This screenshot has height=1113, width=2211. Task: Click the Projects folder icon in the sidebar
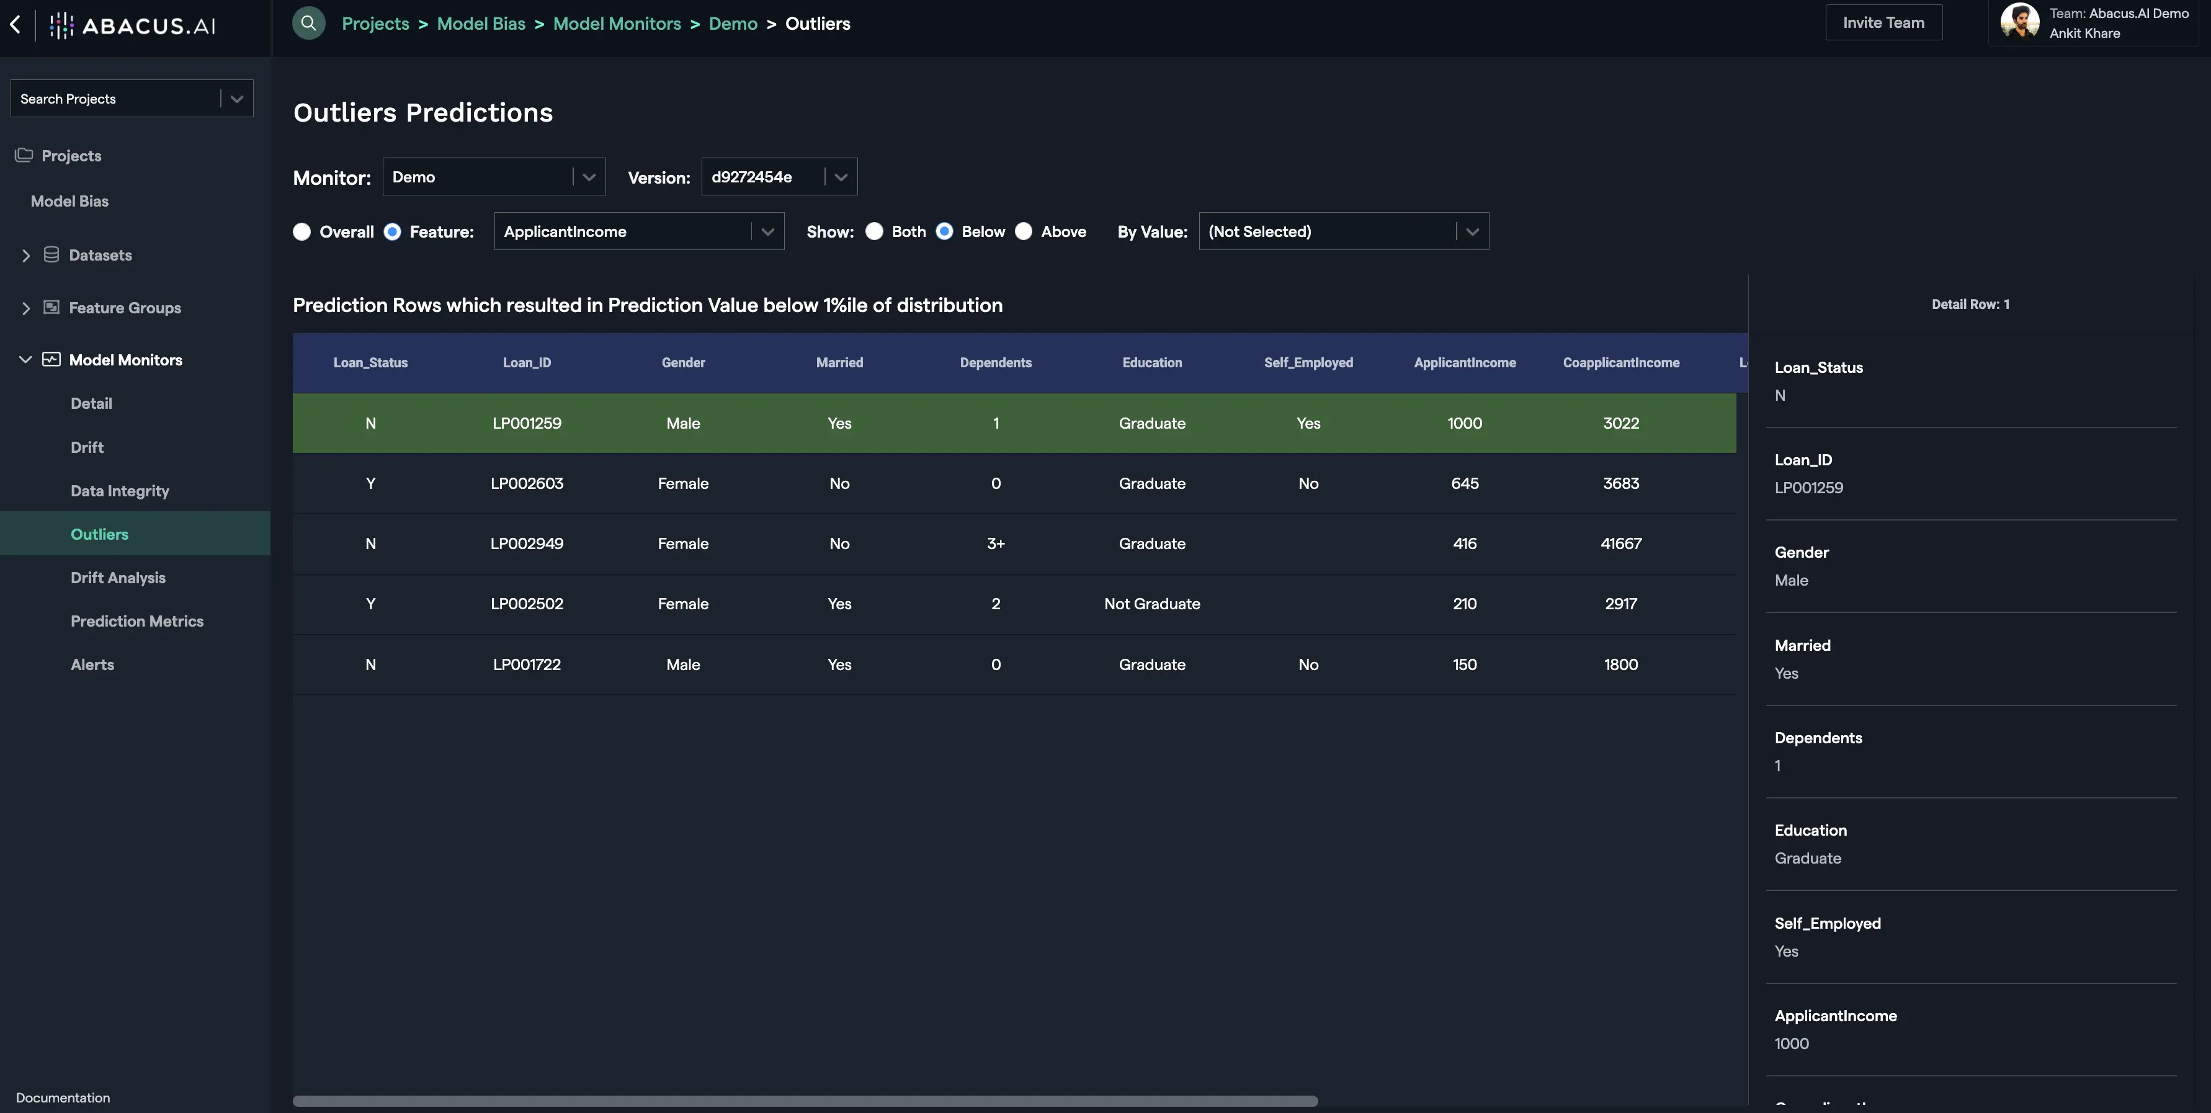pos(23,155)
